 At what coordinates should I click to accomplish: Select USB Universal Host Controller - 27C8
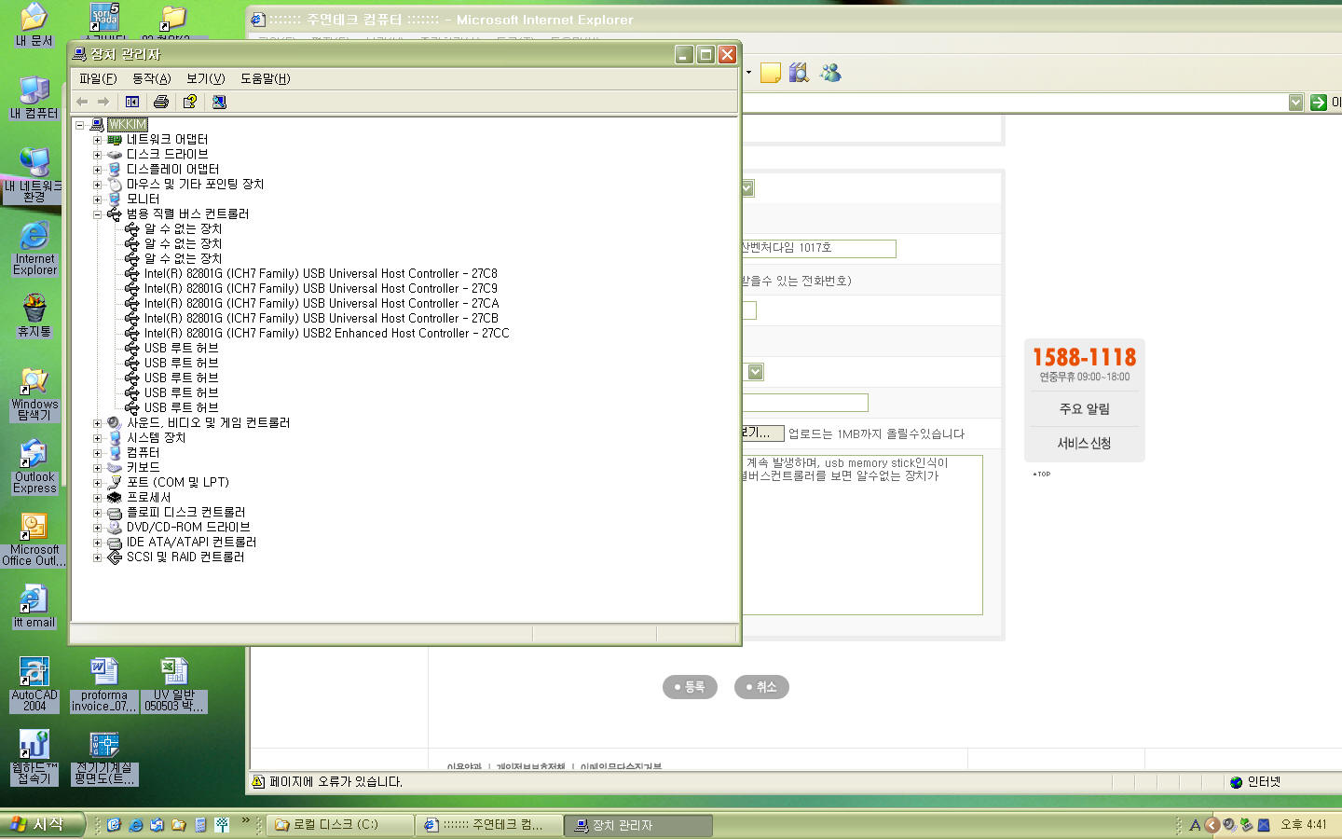(x=320, y=273)
